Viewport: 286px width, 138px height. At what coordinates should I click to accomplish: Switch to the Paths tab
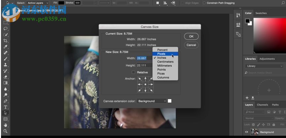(275, 105)
